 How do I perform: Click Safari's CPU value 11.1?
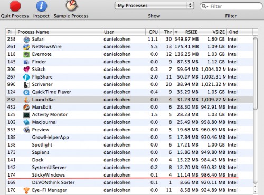point(153,39)
